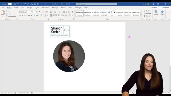The image size is (171, 96).
Task: Open the Select dropdown
Action: click(x=147, y=16)
